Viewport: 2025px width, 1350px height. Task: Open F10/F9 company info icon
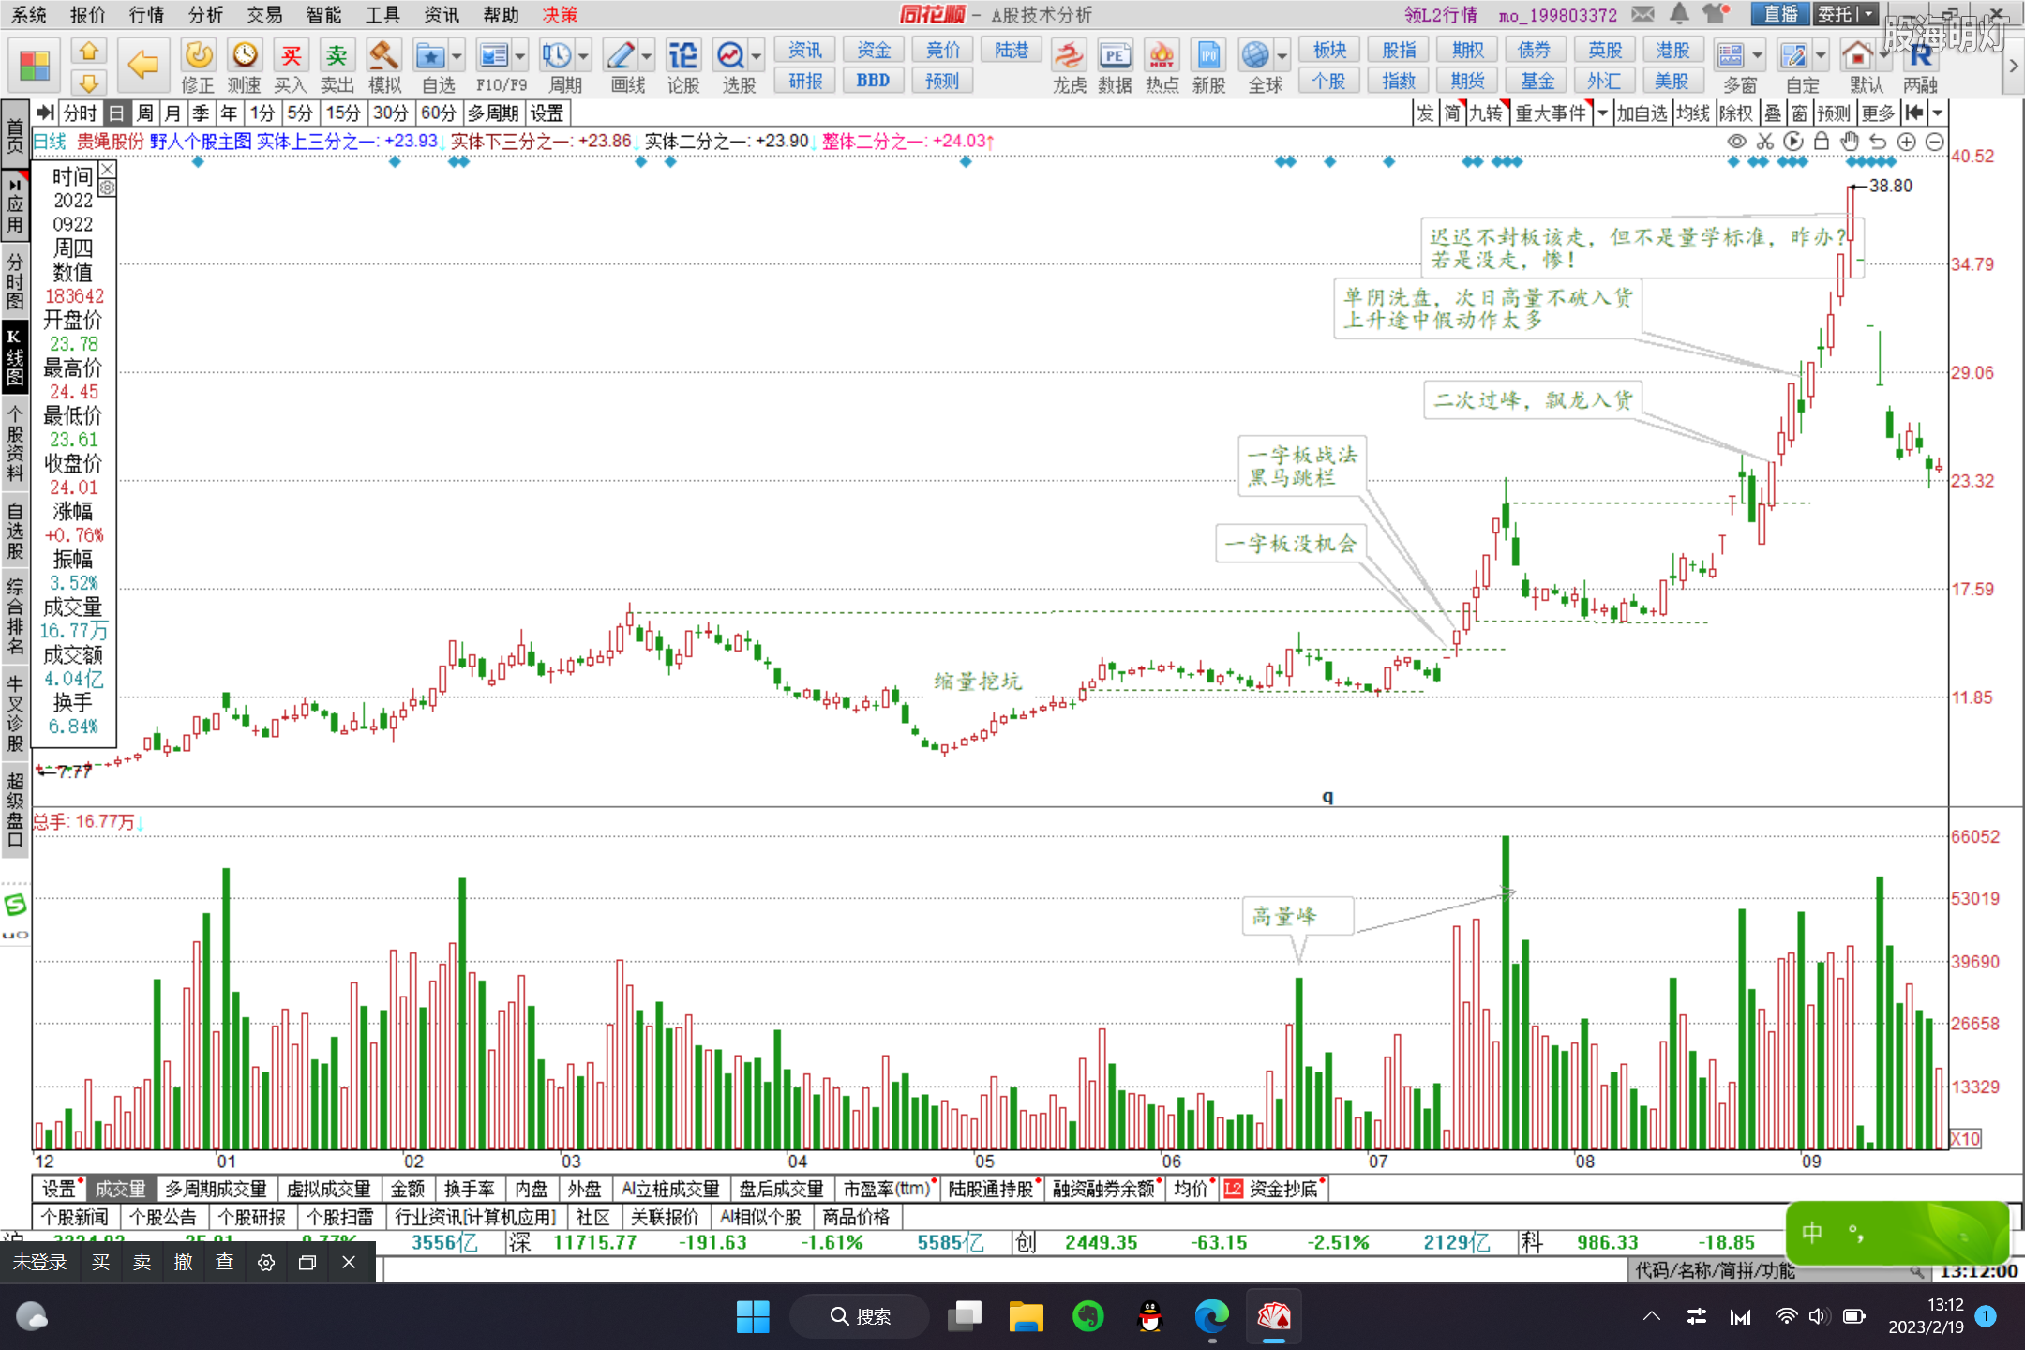click(493, 56)
